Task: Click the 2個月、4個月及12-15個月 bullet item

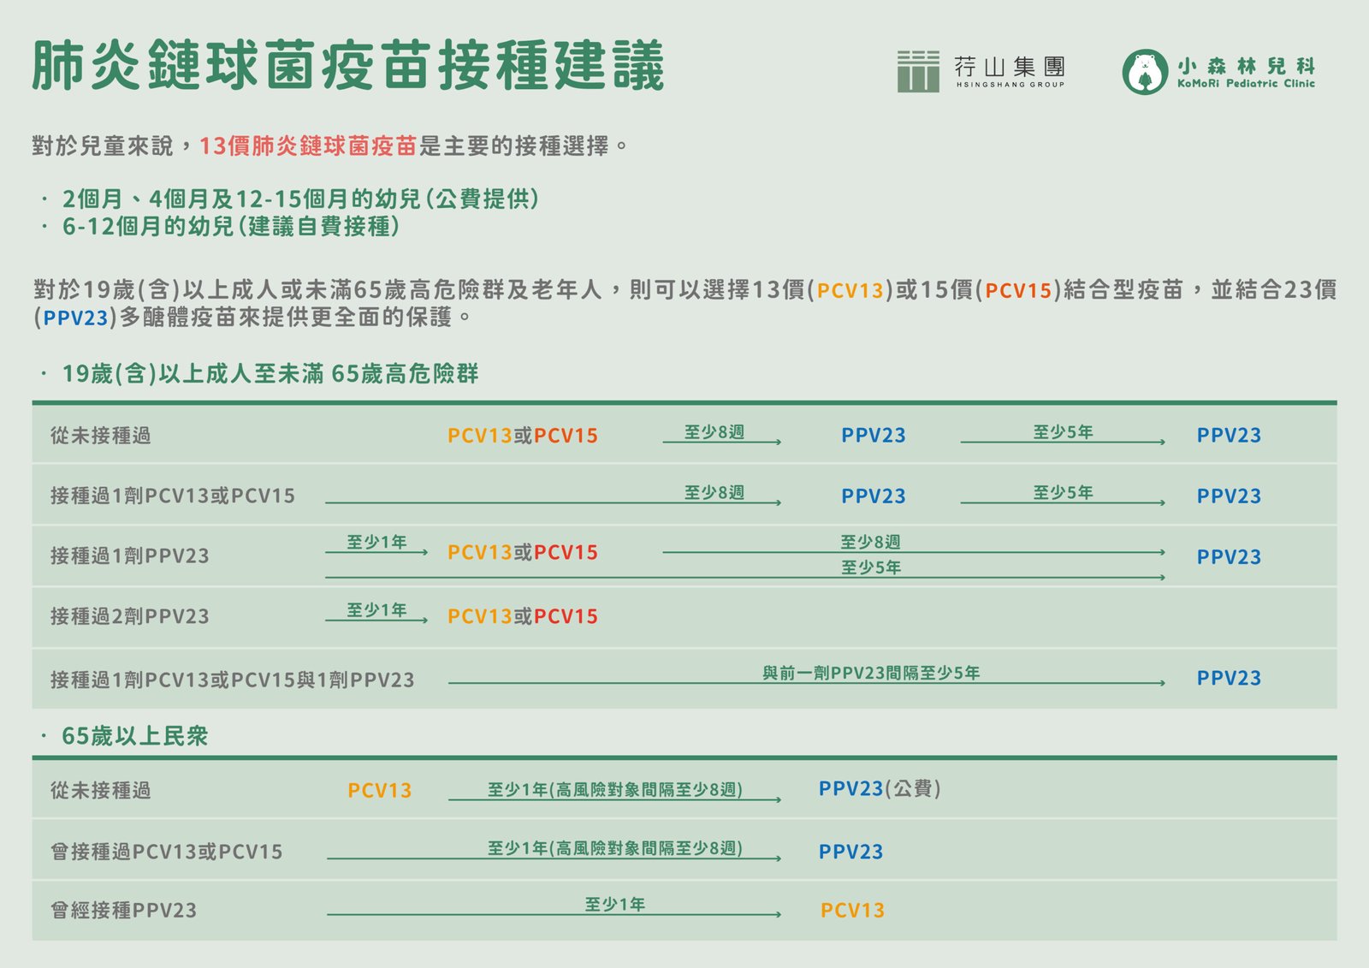Action: [x=299, y=199]
